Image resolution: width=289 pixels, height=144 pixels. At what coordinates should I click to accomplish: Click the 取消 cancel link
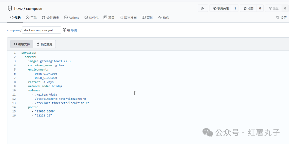pos(74,30)
